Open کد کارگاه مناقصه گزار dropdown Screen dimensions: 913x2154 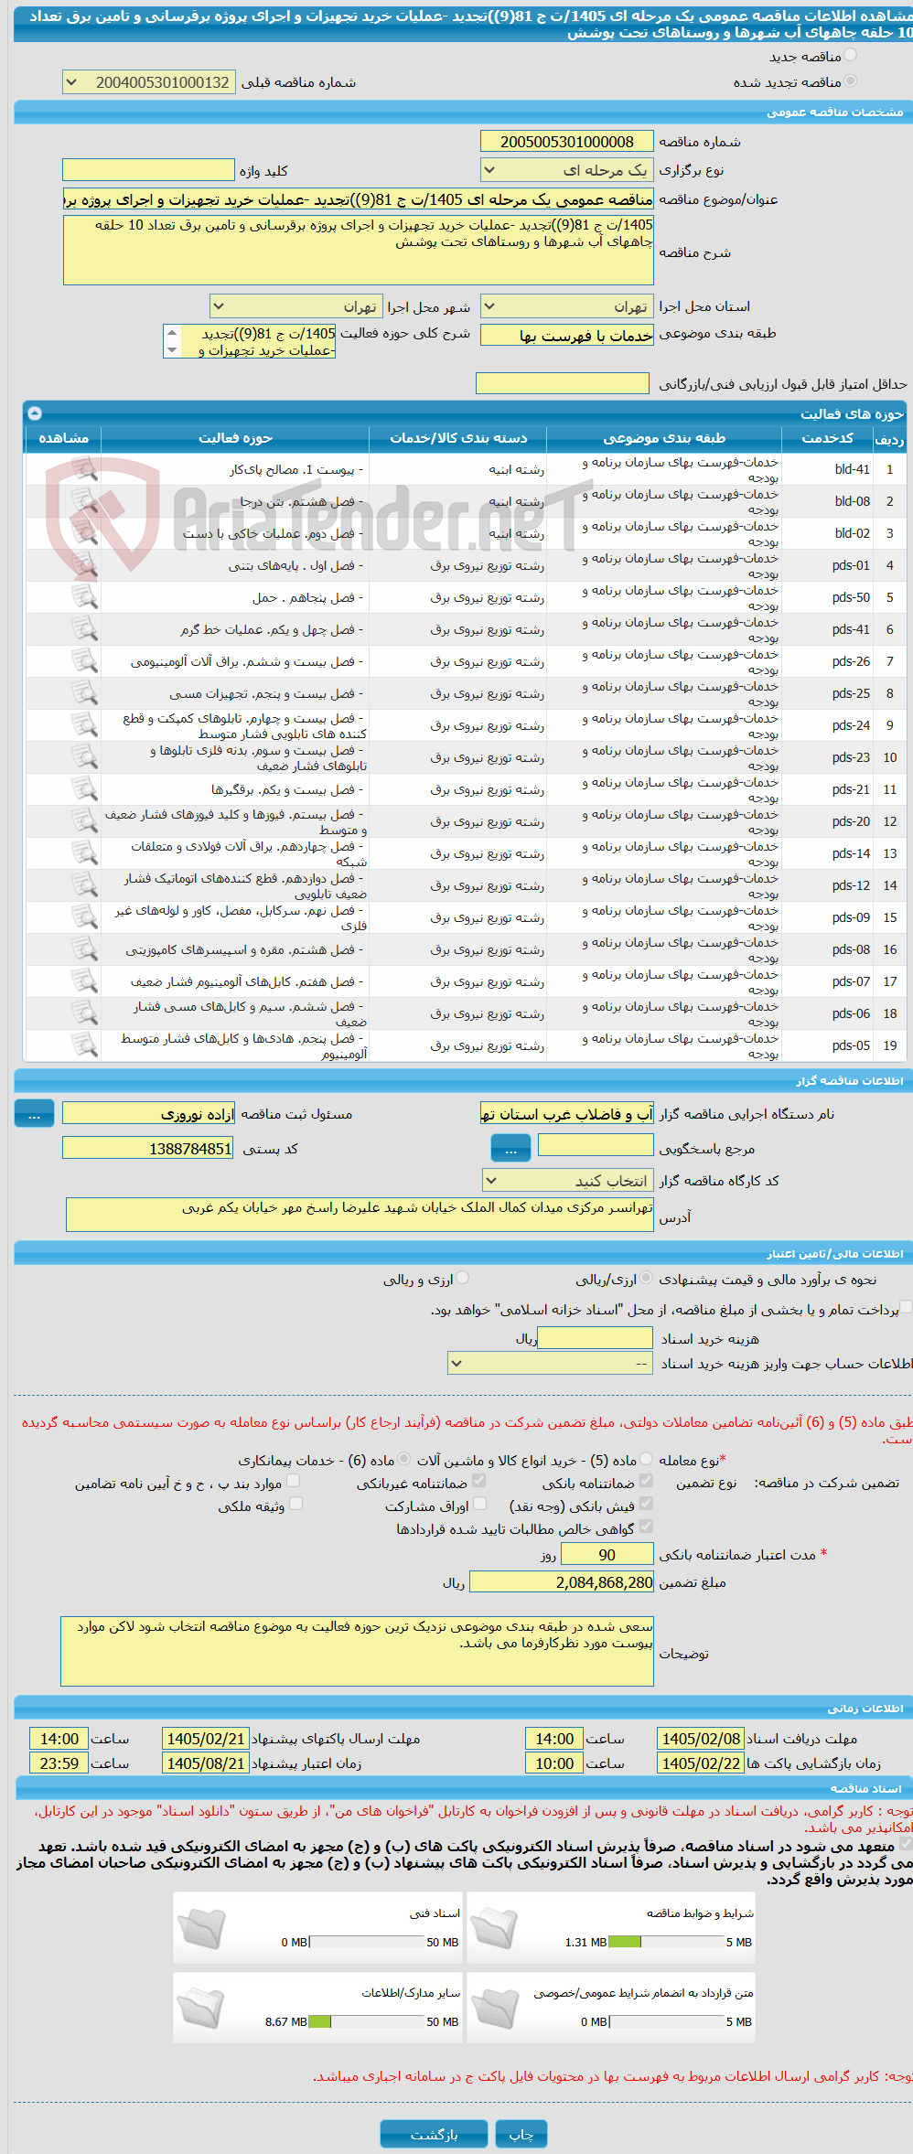pos(568,1181)
